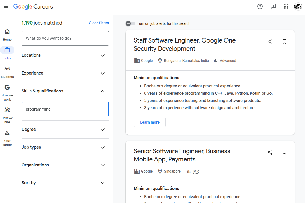Image resolution: width=305 pixels, height=203 pixels.
Task: Click the Advanced experience level label
Action: (x=228, y=61)
